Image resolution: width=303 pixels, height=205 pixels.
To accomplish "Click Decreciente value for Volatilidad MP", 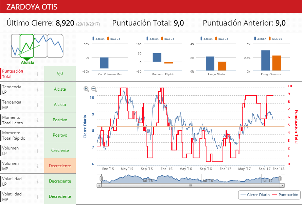I will click(x=60, y=196).
